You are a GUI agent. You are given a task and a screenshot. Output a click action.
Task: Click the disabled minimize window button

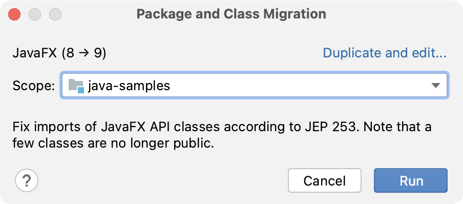pos(35,14)
